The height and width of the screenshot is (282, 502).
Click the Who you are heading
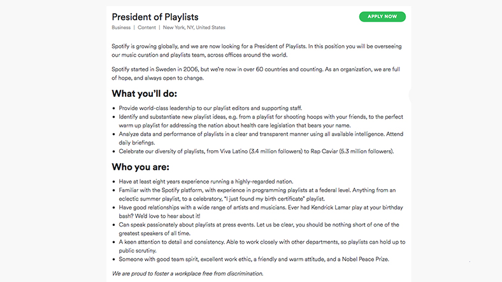pyautogui.click(x=140, y=167)
